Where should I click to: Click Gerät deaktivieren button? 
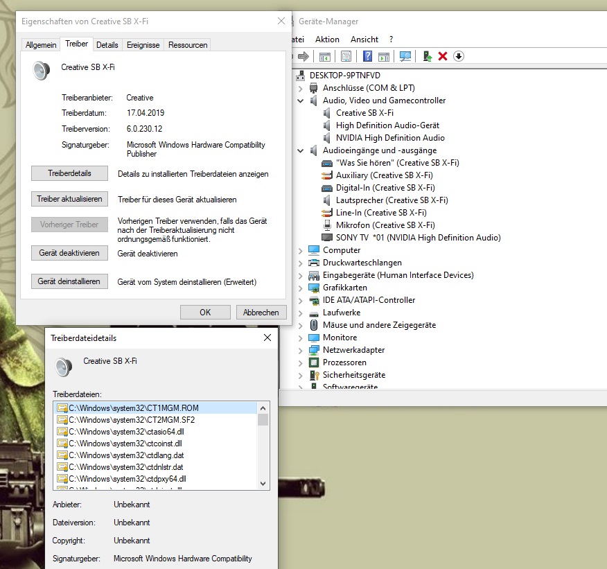(70, 253)
